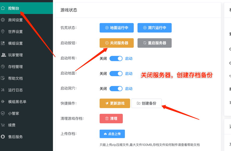The width and height of the screenshot is (231, 151).
Task: Click the people icon for 玩家管理
Action: 3,55
